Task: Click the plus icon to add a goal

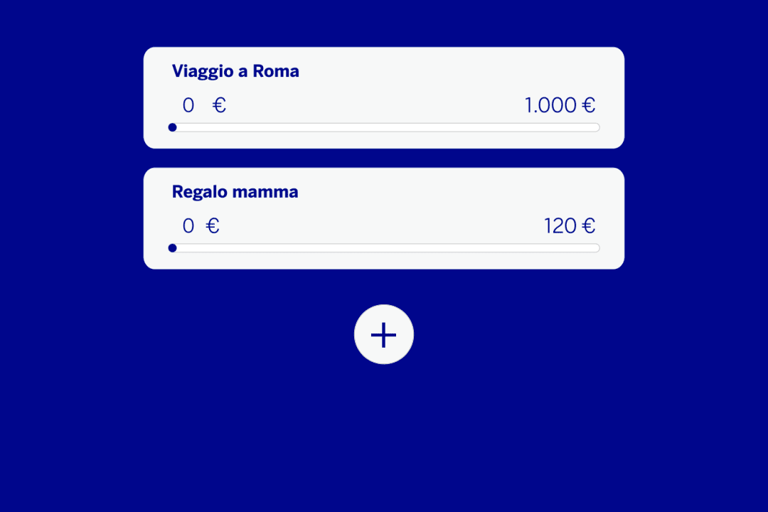Action: click(x=384, y=334)
